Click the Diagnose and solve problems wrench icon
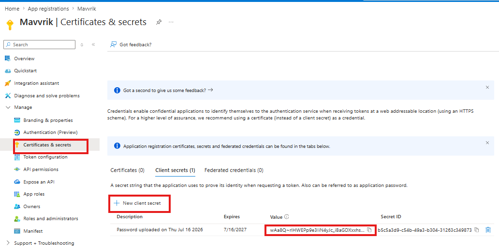 coord(8,95)
